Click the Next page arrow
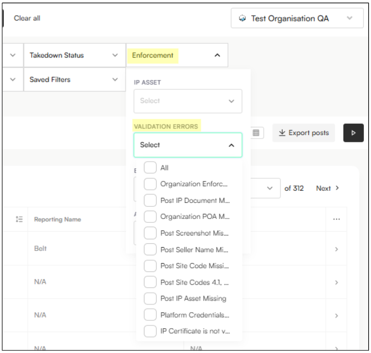Screen dimensions: 371x353 tap(337, 188)
